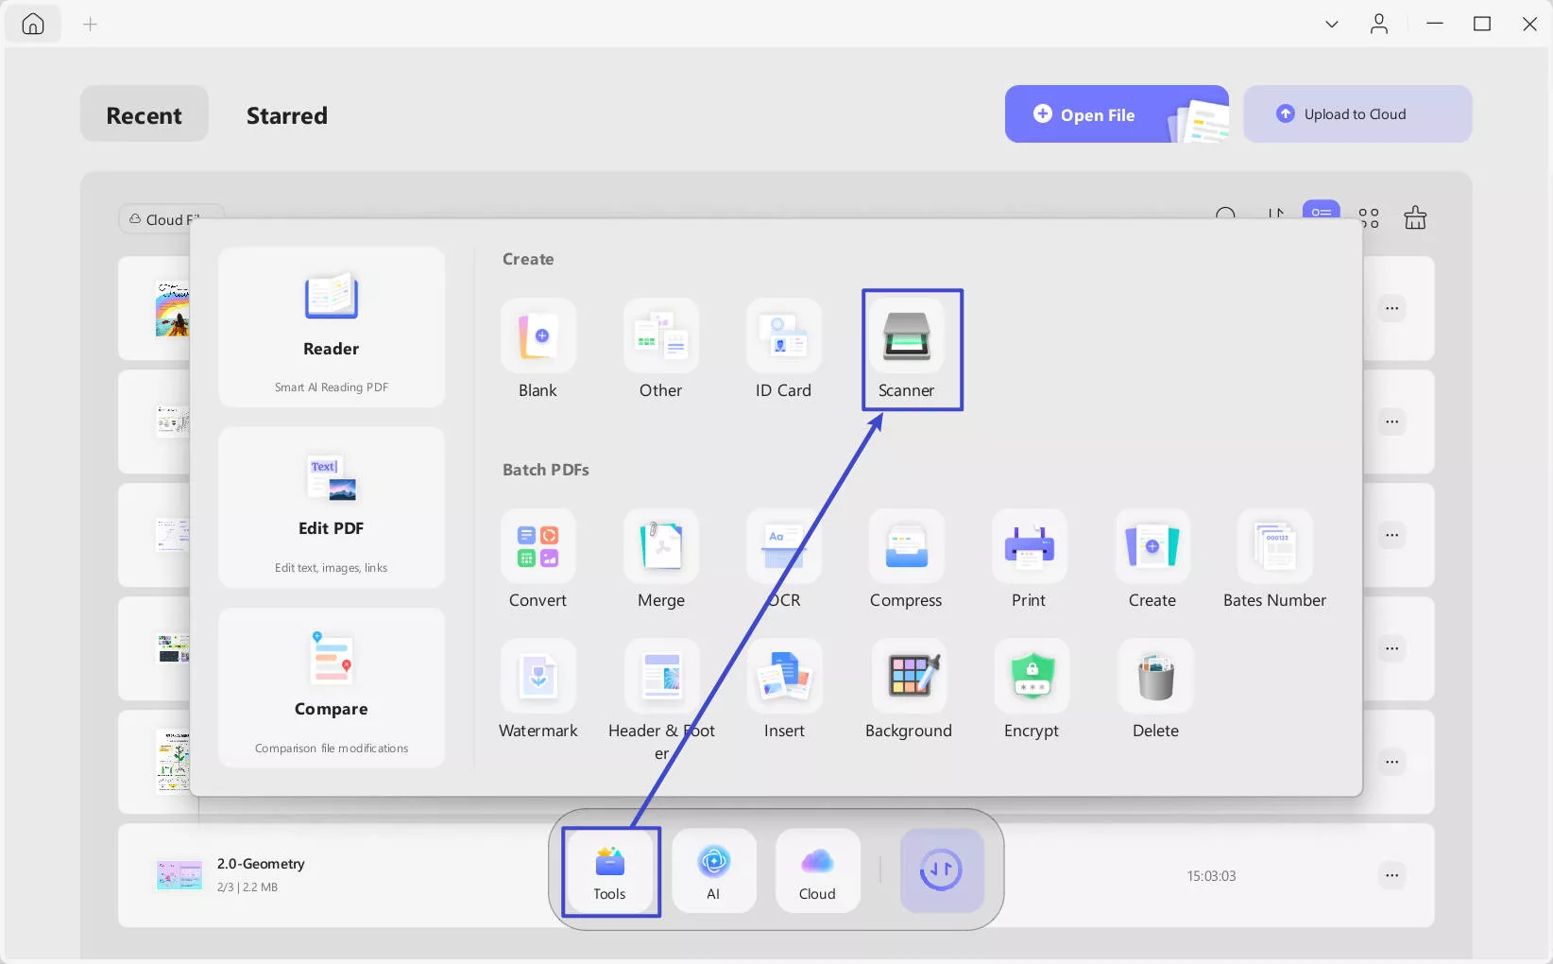Go to the Home screen icon
This screenshot has width=1553, height=964.
[x=33, y=24]
